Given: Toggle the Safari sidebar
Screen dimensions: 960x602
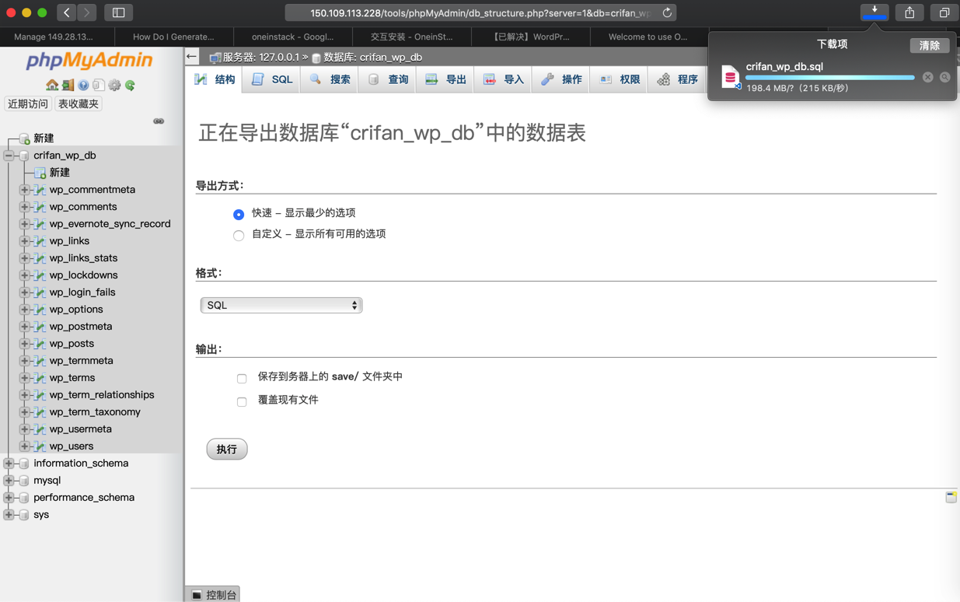Looking at the screenshot, I should point(119,12).
